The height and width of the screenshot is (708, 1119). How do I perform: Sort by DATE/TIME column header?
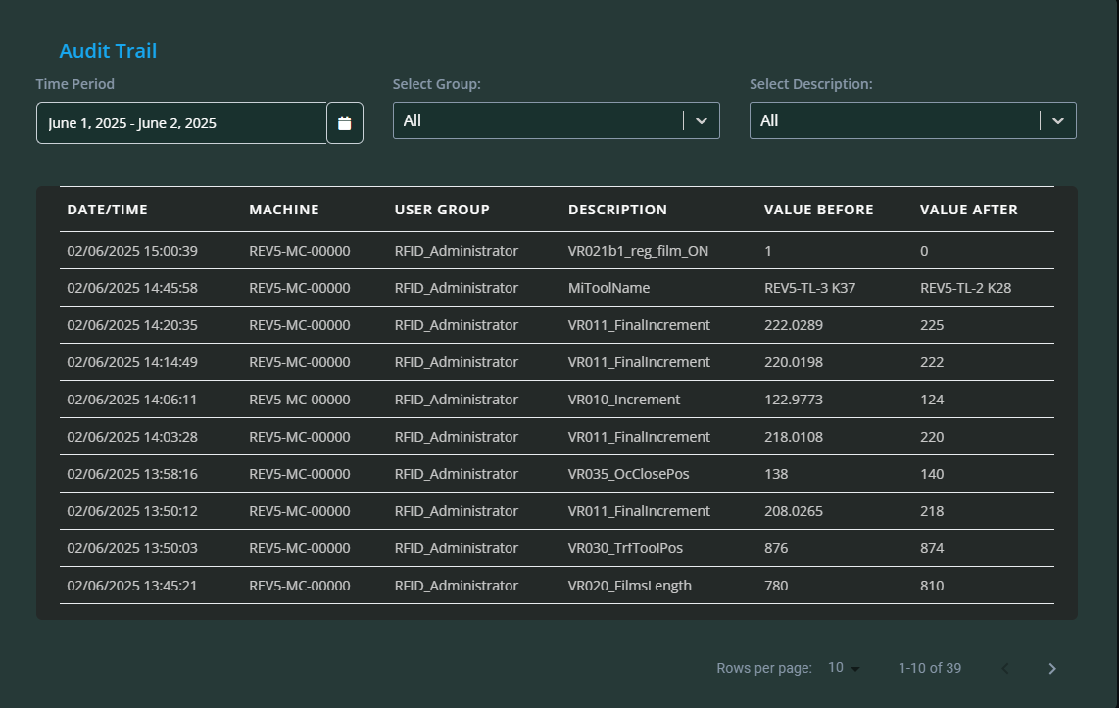click(107, 210)
